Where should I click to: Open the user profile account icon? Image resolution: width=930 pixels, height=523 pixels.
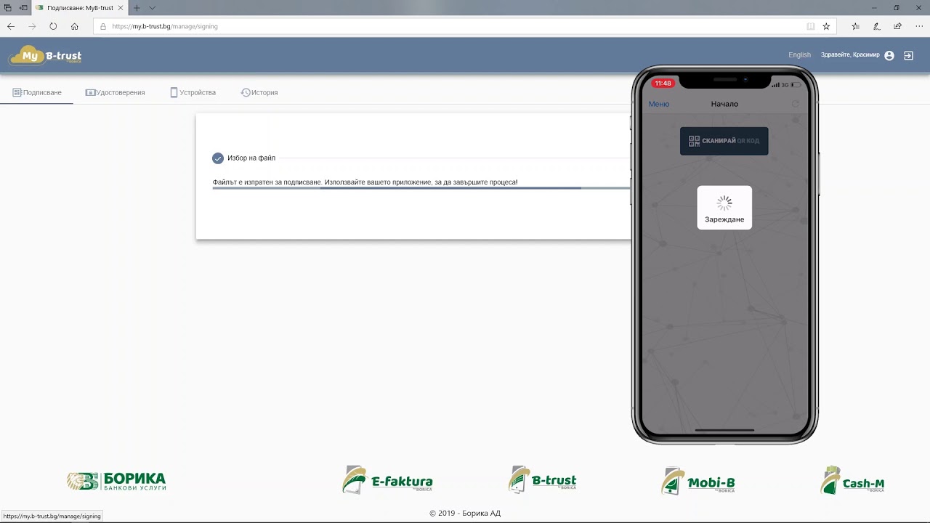pyautogui.click(x=889, y=55)
